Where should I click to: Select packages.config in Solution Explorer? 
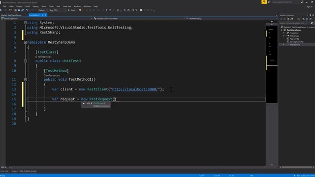point(296,42)
